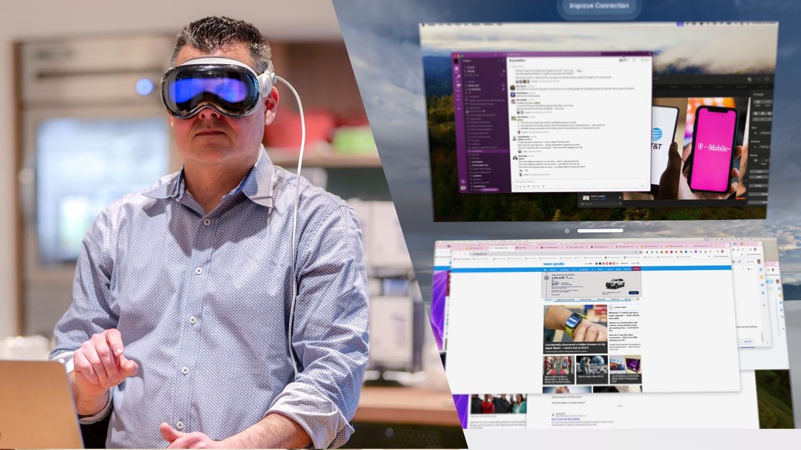Open the active Tom's Guide tab in Chrome
Screen dimensions: 801x450
(x=502, y=247)
